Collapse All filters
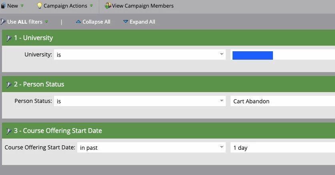This screenshot has height=175, width=335. [x=93, y=22]
